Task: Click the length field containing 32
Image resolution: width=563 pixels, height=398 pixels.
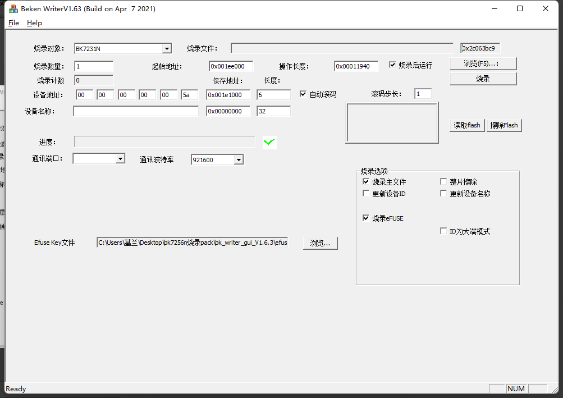Action: 273,111
